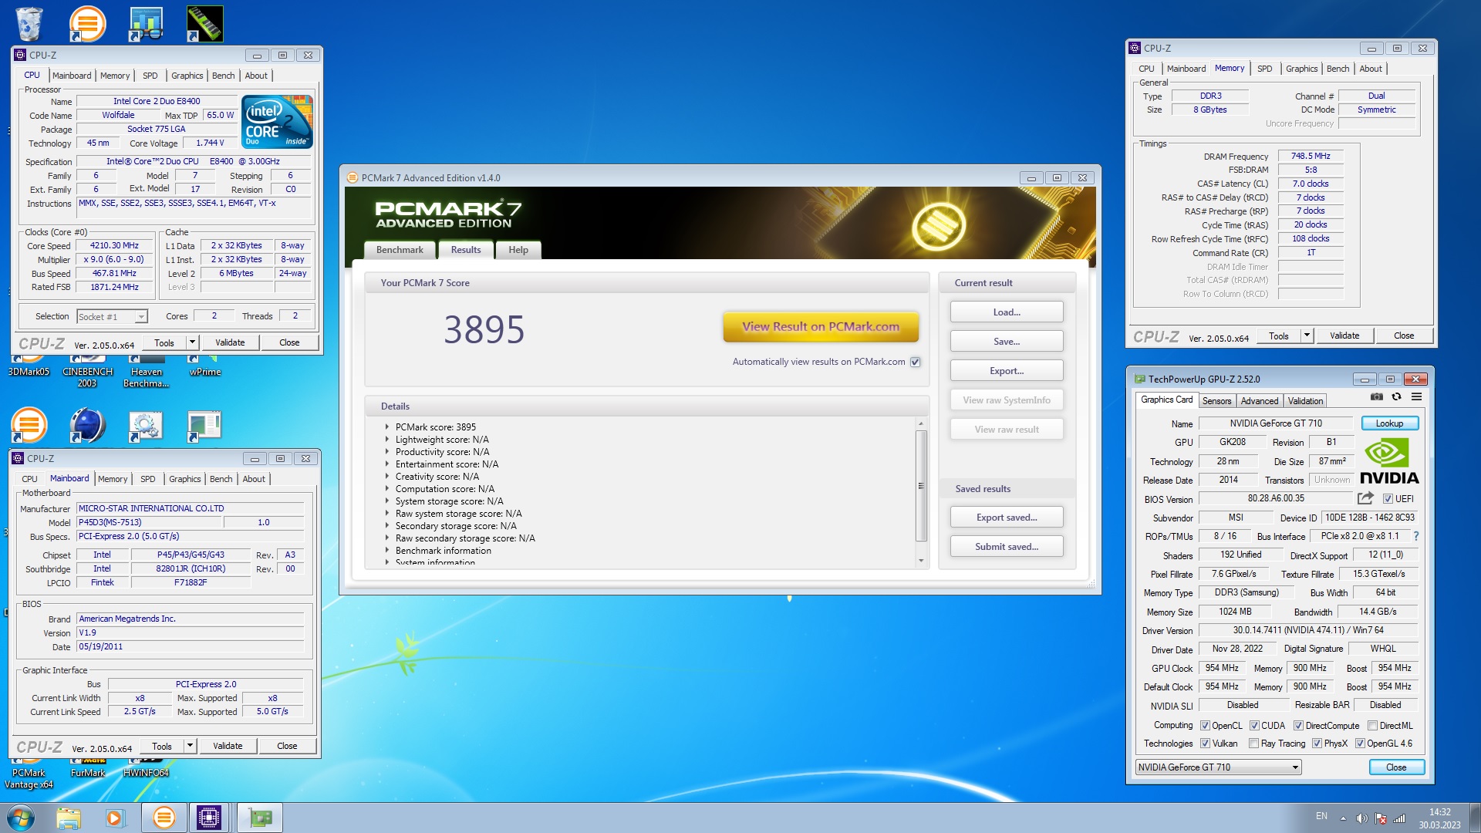Click EN language indicator in taskbar
Image resolution: width=1481 pixels, height=833 pixels.
point(1321,815)
